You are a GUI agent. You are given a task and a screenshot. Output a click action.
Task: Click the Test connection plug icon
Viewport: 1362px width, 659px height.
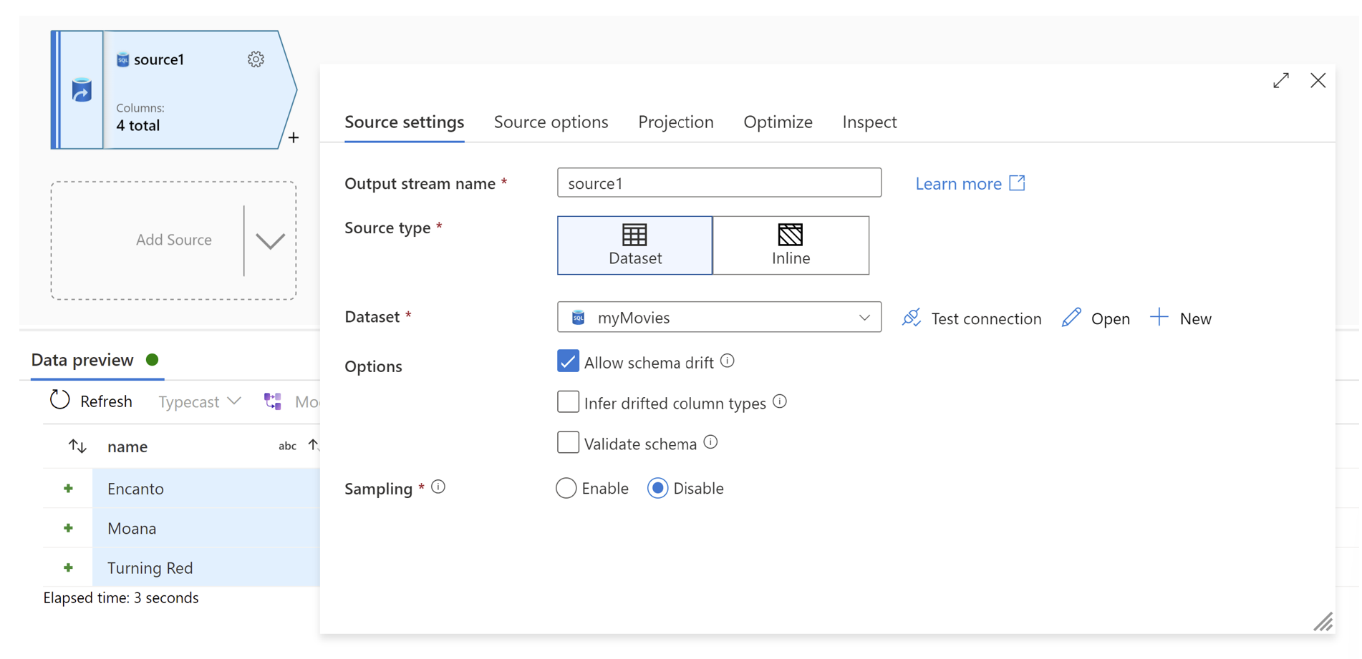point(912,318)
